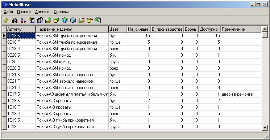Screen dimensions: 270x140
Task: Click 'Рокки А-3 тумба прикроватная' in 1С19 Б row
Action: point(72,120)
